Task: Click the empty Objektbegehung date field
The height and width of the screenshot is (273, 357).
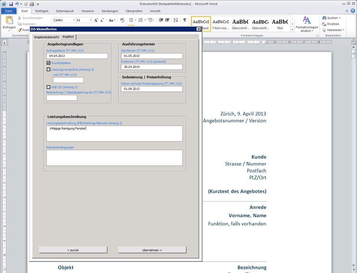Action: pyautogui.click(x=62, y=98)
